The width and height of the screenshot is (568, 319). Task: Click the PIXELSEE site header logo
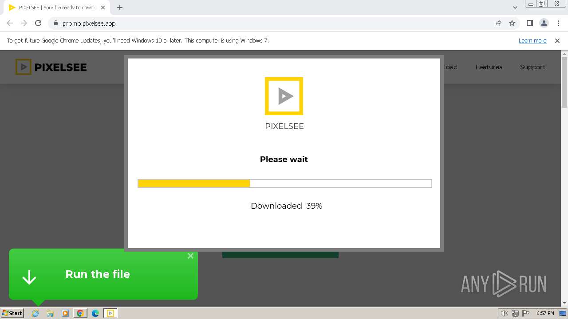[51, 67]
